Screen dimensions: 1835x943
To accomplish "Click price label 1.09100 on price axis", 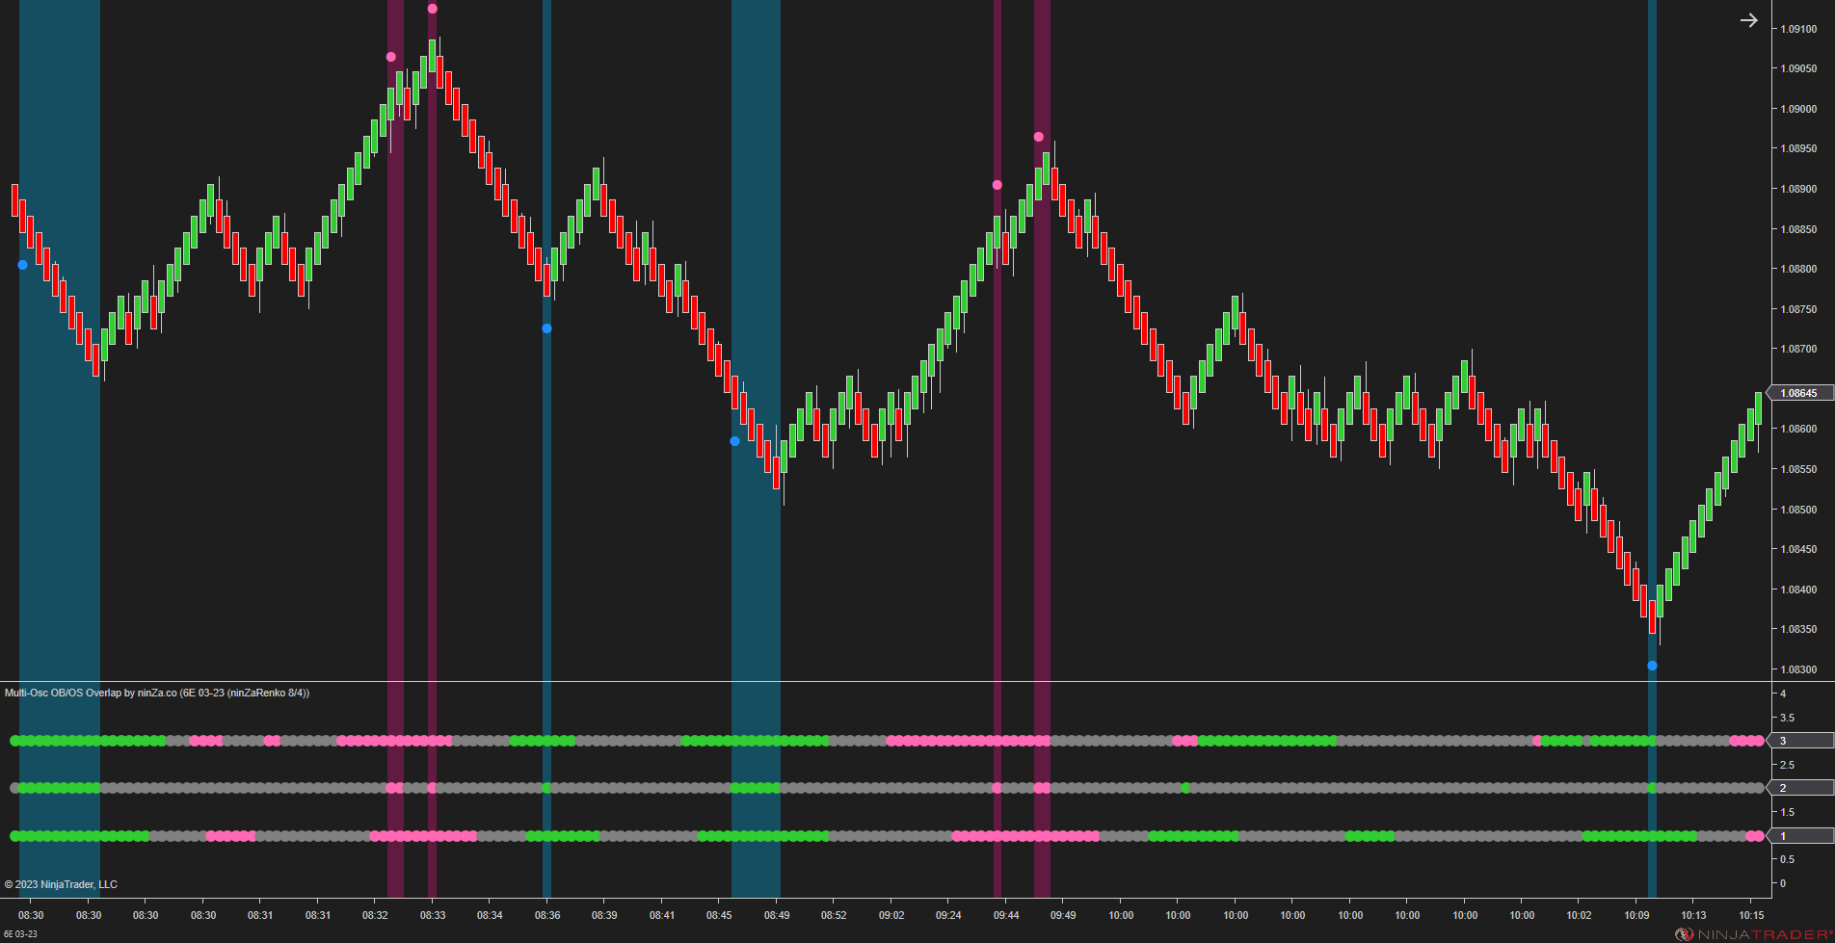I will 1798,30.
